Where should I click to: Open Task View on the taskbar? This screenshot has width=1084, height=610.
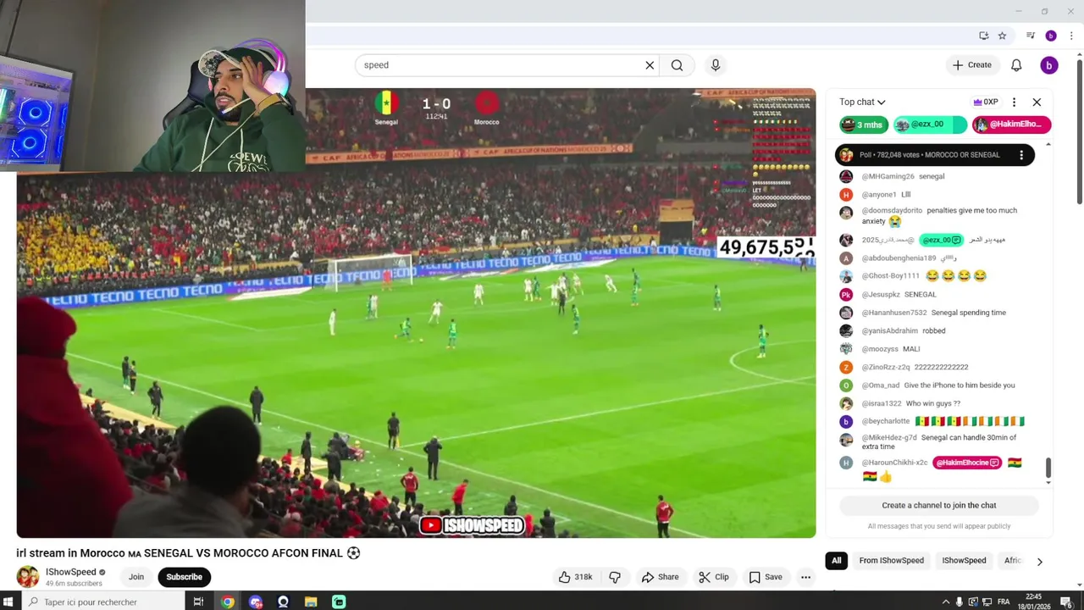(198, 602)
